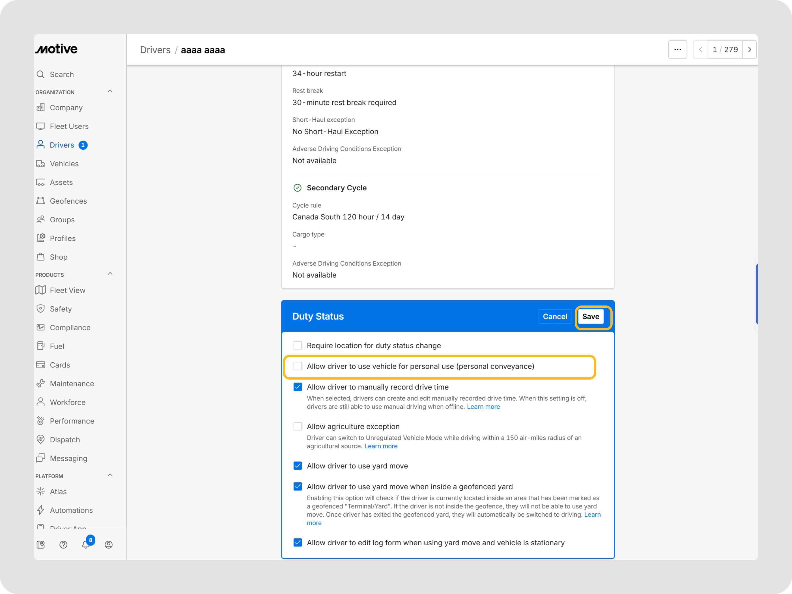Click the Cards credit card icon
The height and width of the screenshot is (594, 792).
click(40, 365)
